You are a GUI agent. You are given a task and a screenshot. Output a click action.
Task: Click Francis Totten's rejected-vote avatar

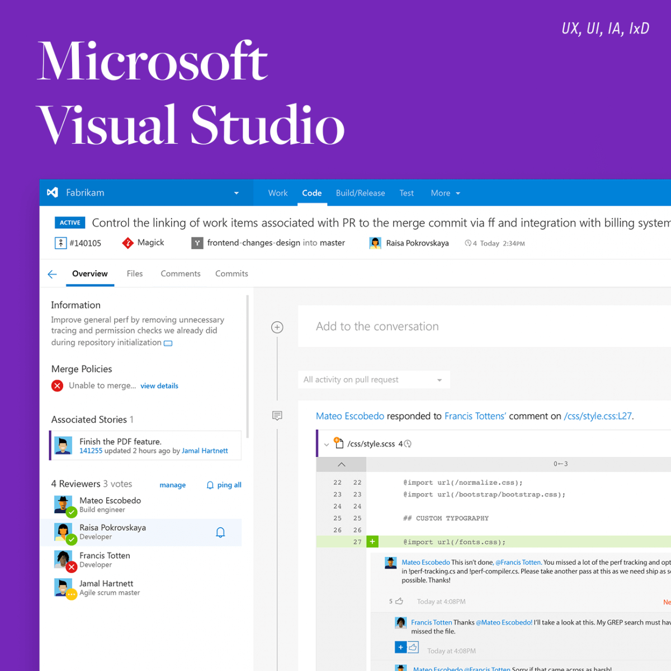coord(63,559)
